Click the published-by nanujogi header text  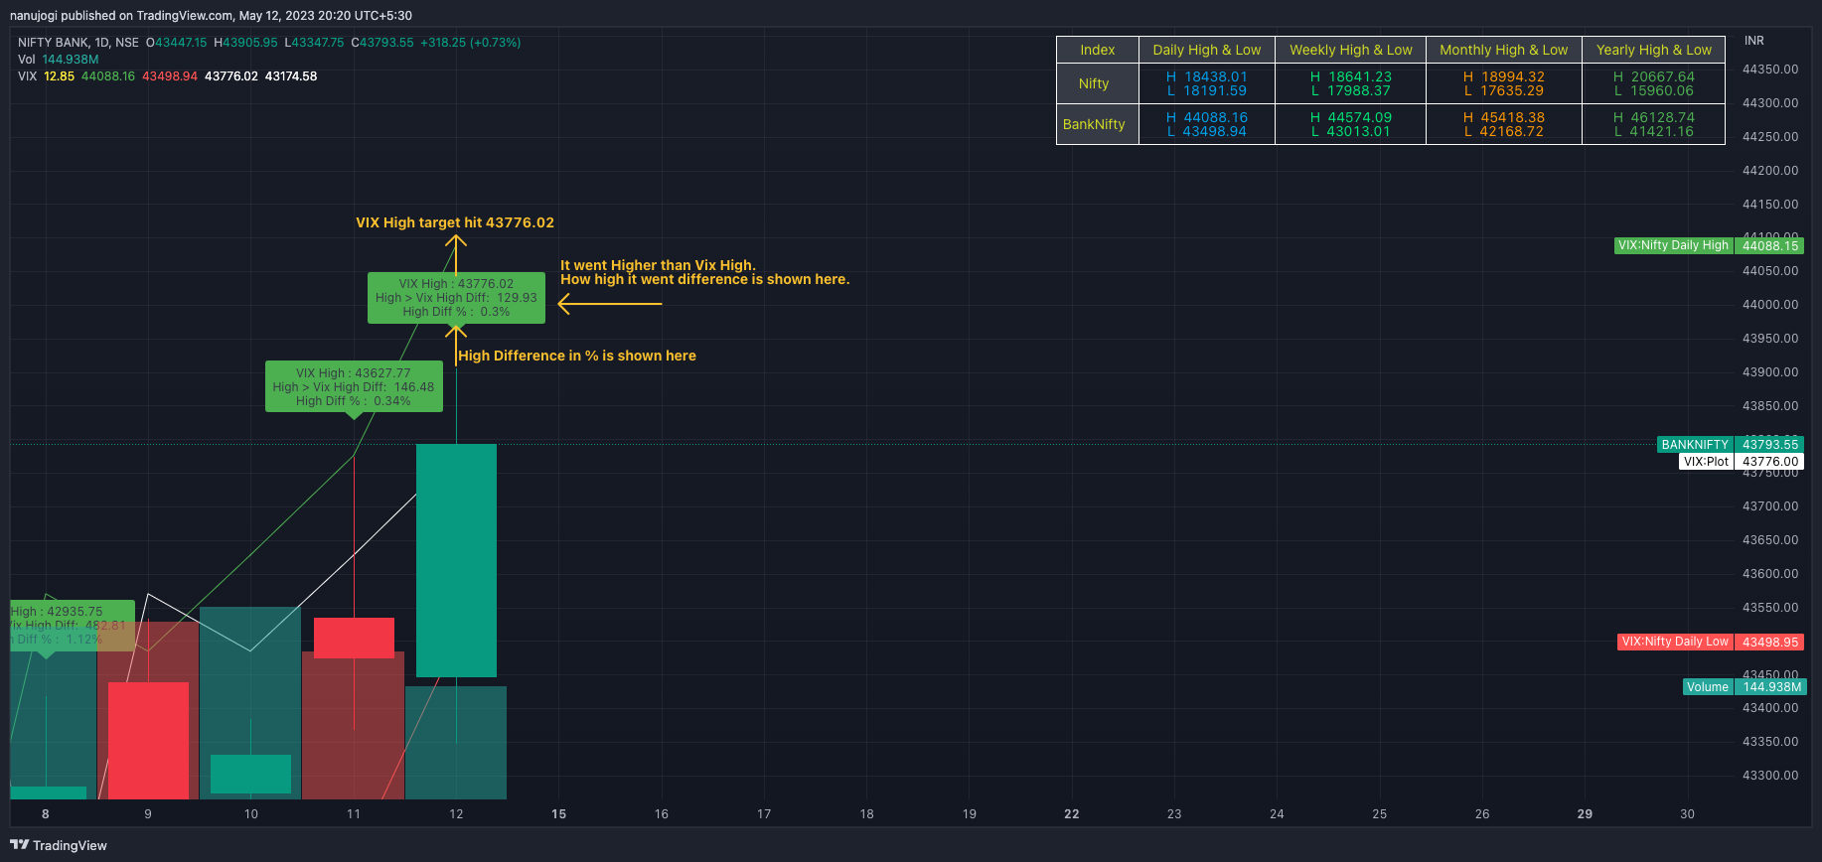211,16
